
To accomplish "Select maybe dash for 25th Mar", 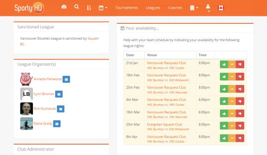I will pos(232,125).
